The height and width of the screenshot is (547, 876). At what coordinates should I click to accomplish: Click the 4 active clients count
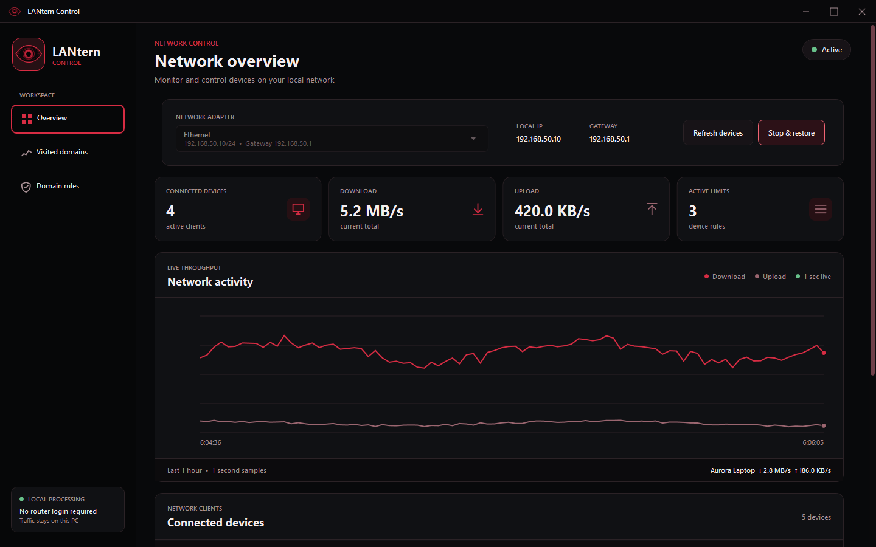[x=170, y=211]
